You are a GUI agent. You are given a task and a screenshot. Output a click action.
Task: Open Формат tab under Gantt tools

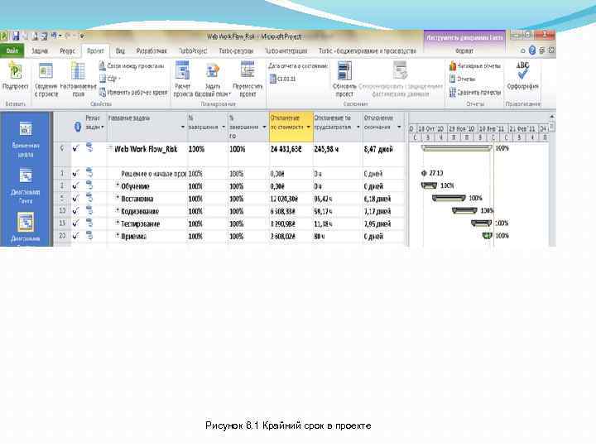click(x=464, y=50)
